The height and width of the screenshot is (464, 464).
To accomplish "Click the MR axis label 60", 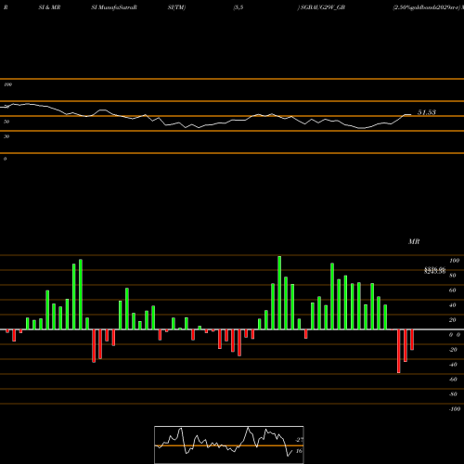I will pos(453,290).
